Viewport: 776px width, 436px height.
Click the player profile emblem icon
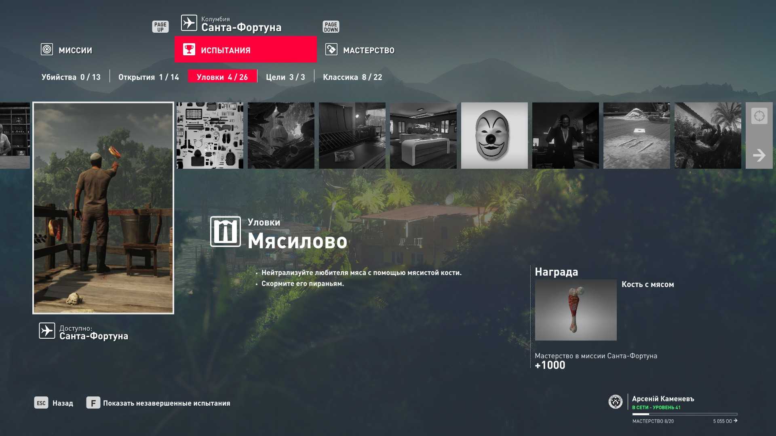(x=615, y=402)
